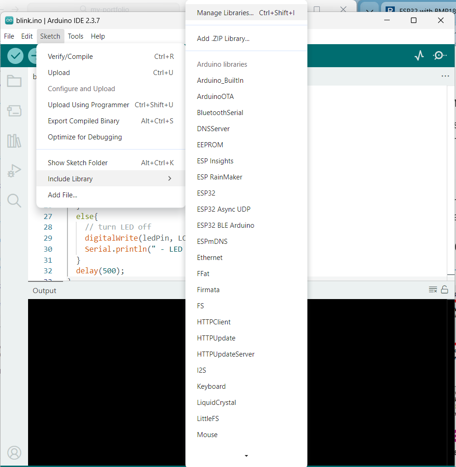
Task: Include the DNSServer library
Action: tap(246, 129)
